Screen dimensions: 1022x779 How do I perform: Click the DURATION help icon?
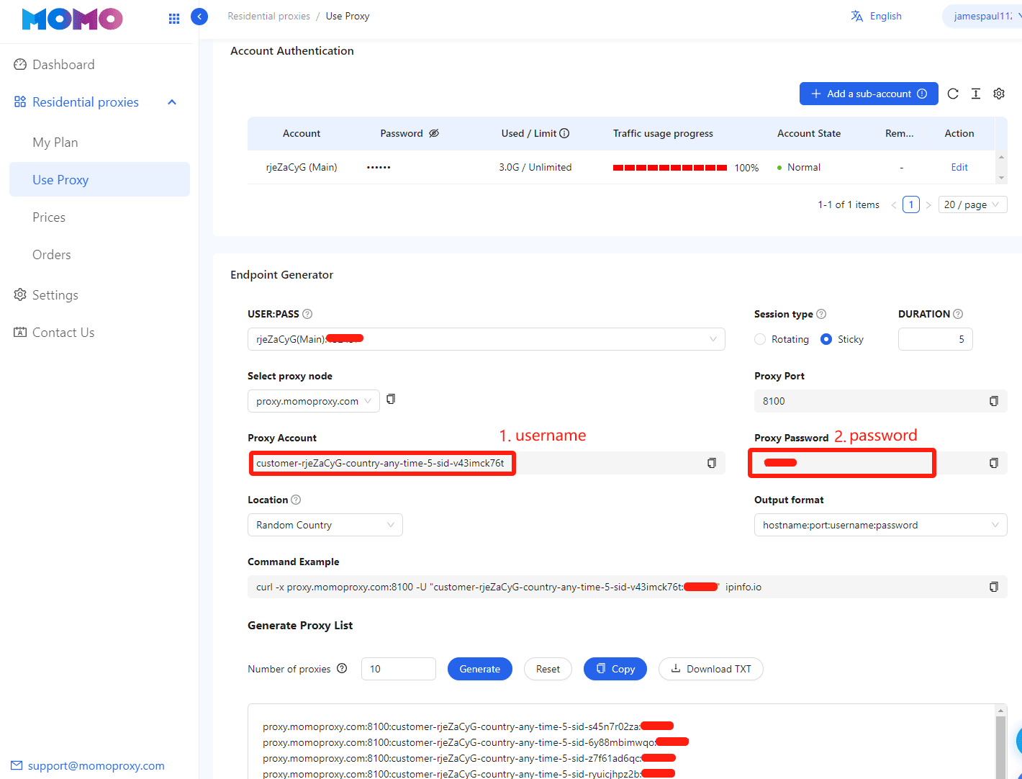958,314
